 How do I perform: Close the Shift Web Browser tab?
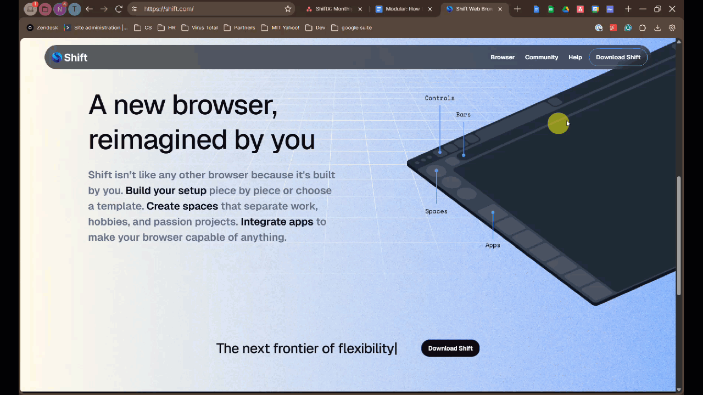point(500,9)
